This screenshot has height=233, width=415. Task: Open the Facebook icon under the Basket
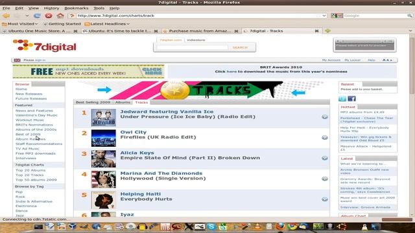pyautogui.click(x=351, y=99)
